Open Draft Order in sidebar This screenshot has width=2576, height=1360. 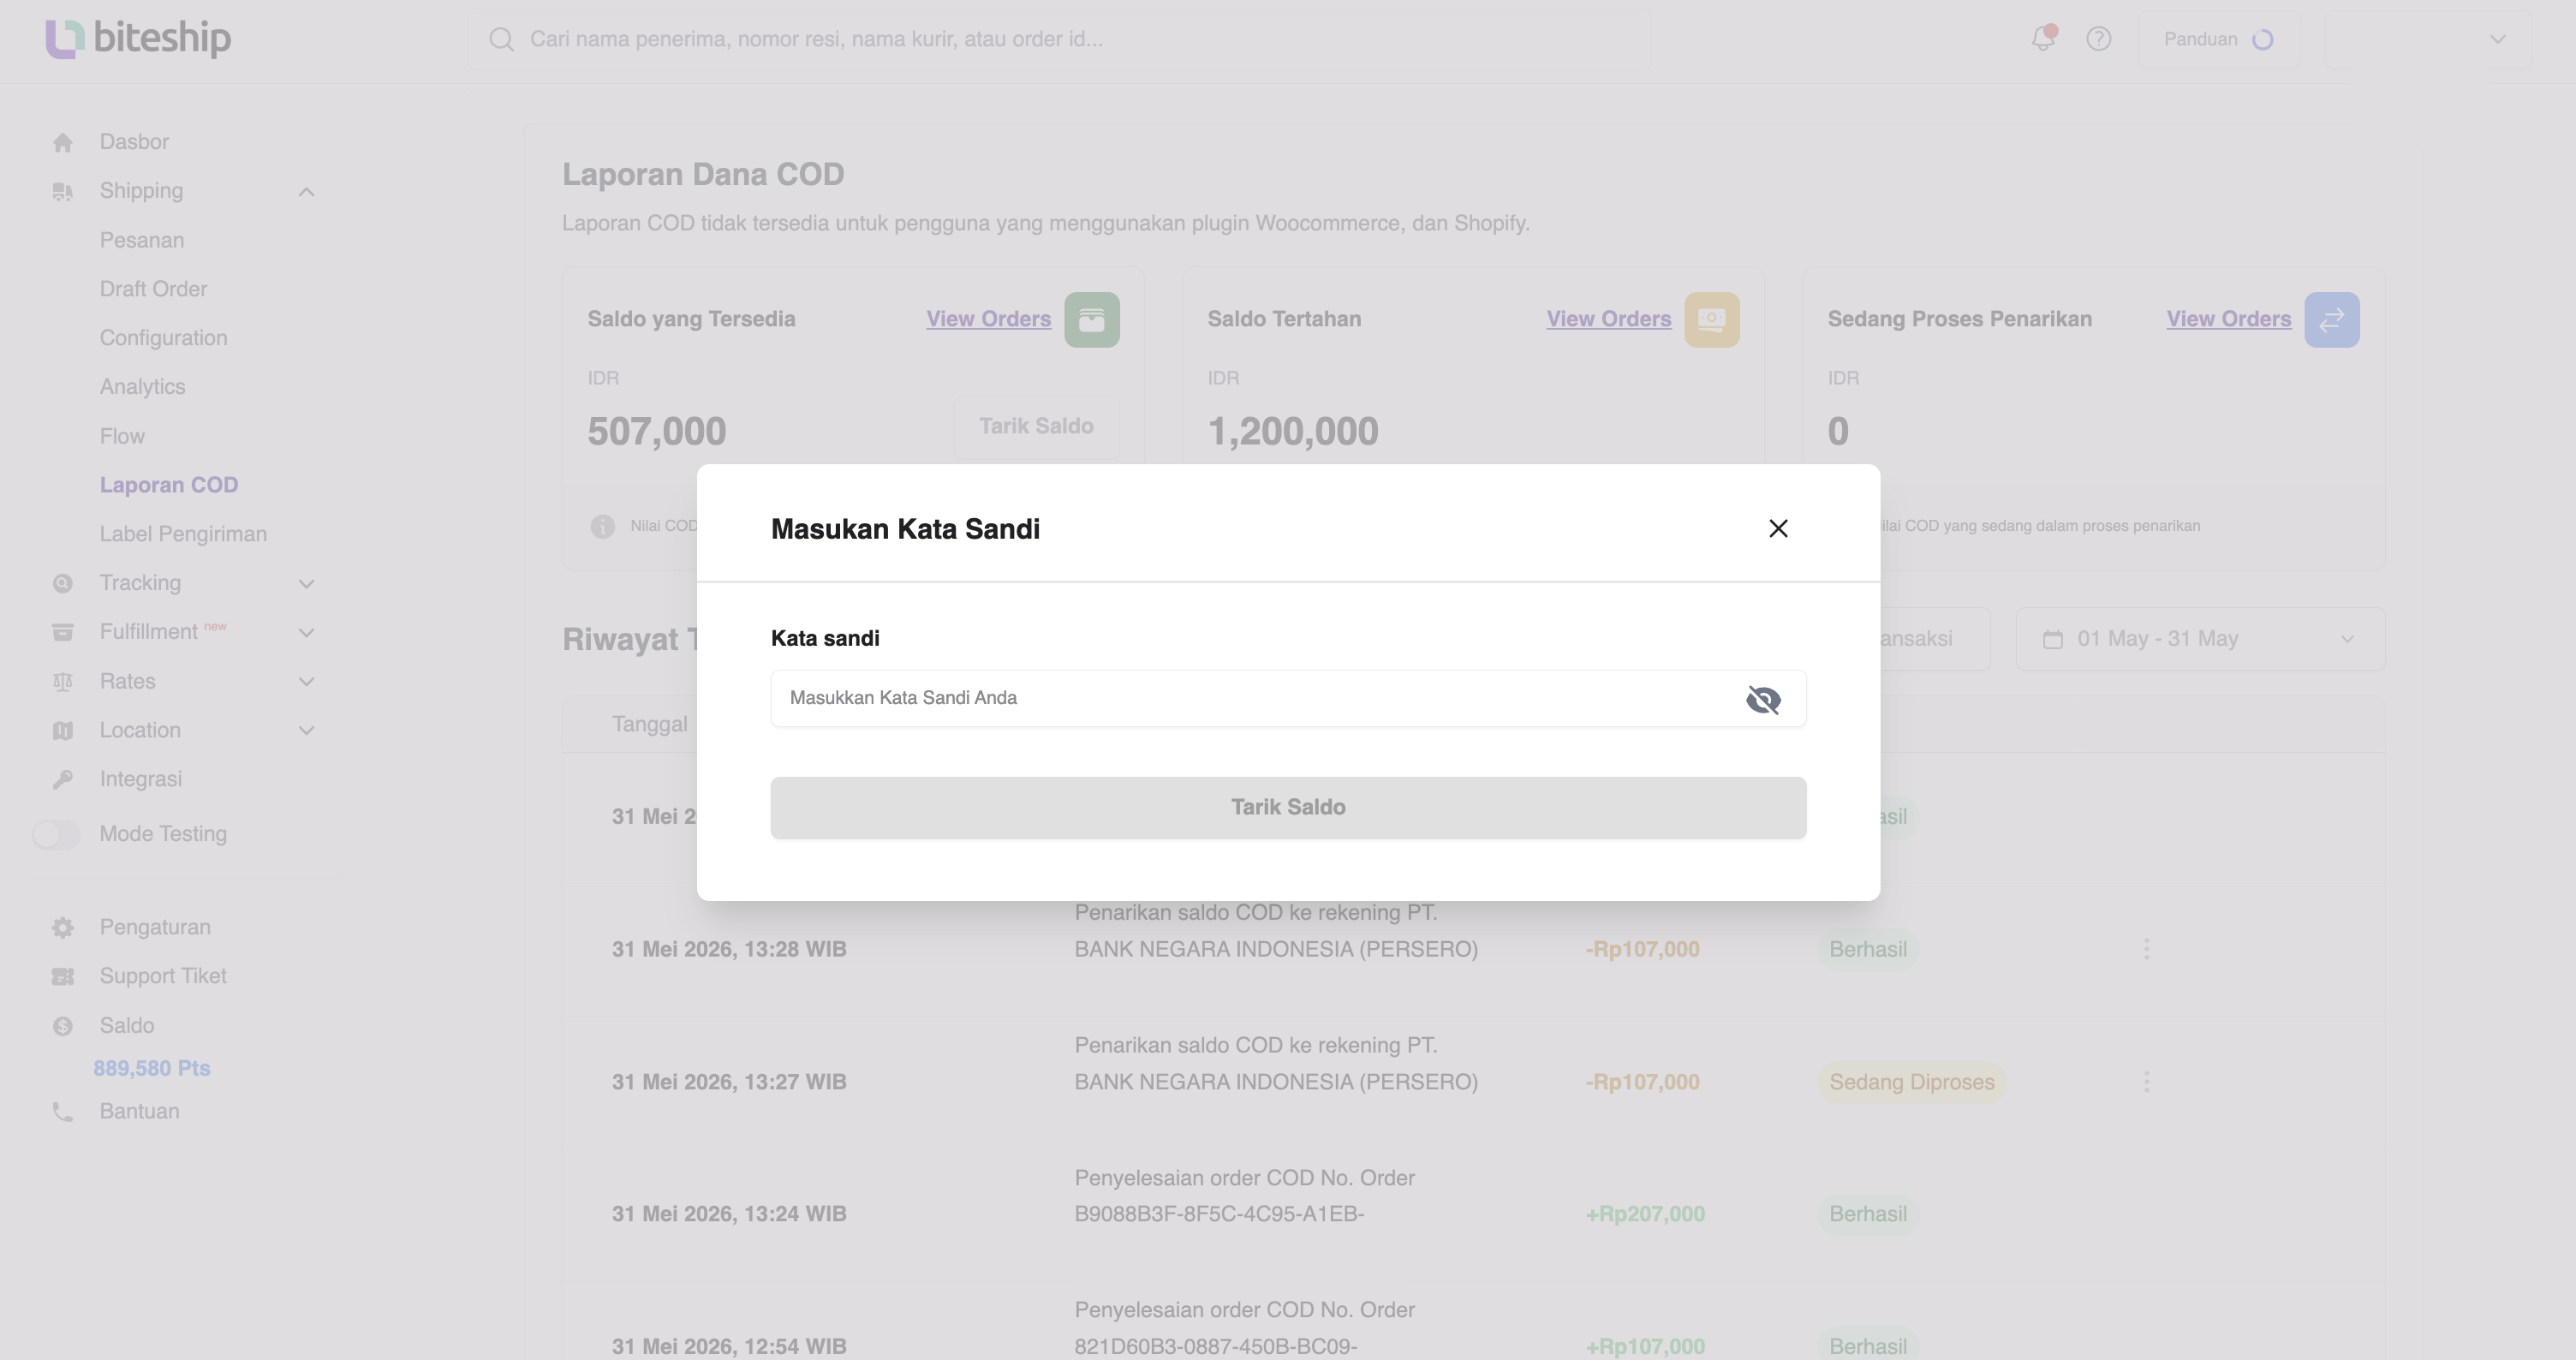tap(153, 289)
